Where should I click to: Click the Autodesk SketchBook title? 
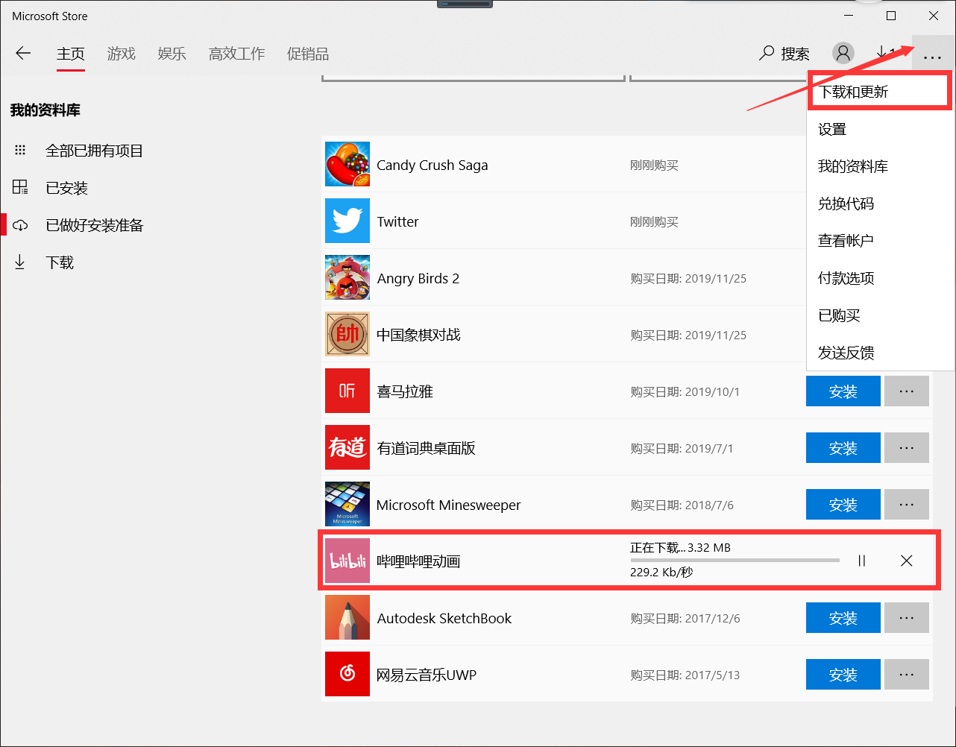pyautogui.click(x=444, y=618)
